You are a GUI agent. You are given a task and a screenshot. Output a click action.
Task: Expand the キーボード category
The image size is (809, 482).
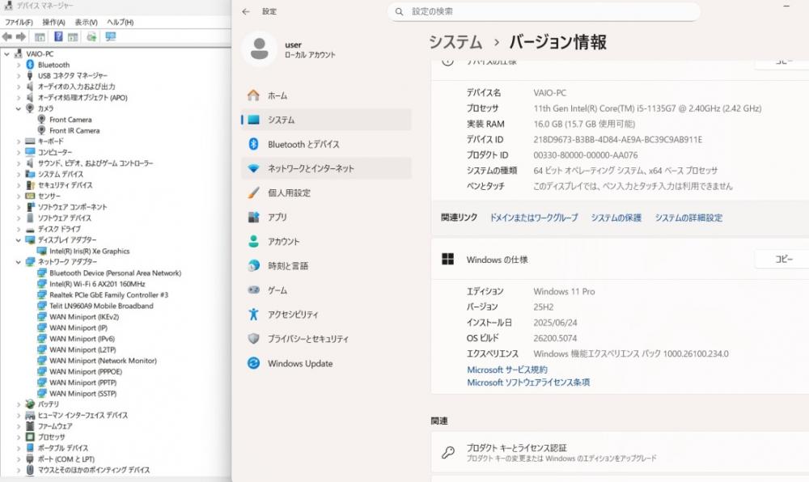(18, 142)
